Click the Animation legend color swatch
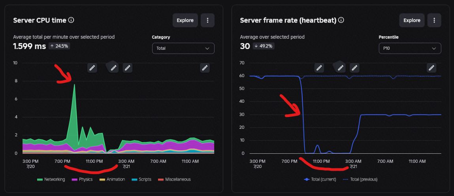The image size is (454, 196). [102, 180]
